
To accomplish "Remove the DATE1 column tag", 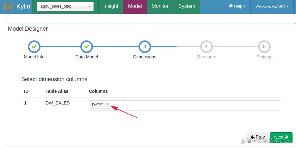I will tap(108, 104).
